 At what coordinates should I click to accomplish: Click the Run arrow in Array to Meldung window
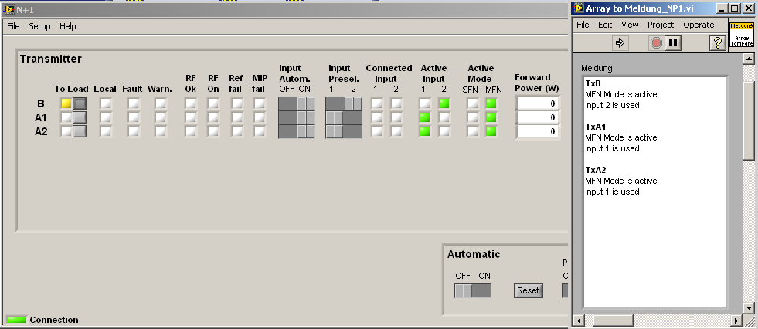tap(620, 43)
